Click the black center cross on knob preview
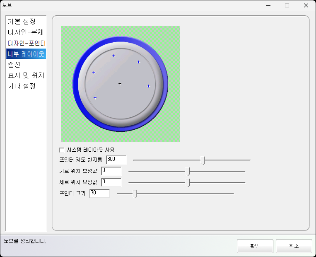 pos(120,83)
